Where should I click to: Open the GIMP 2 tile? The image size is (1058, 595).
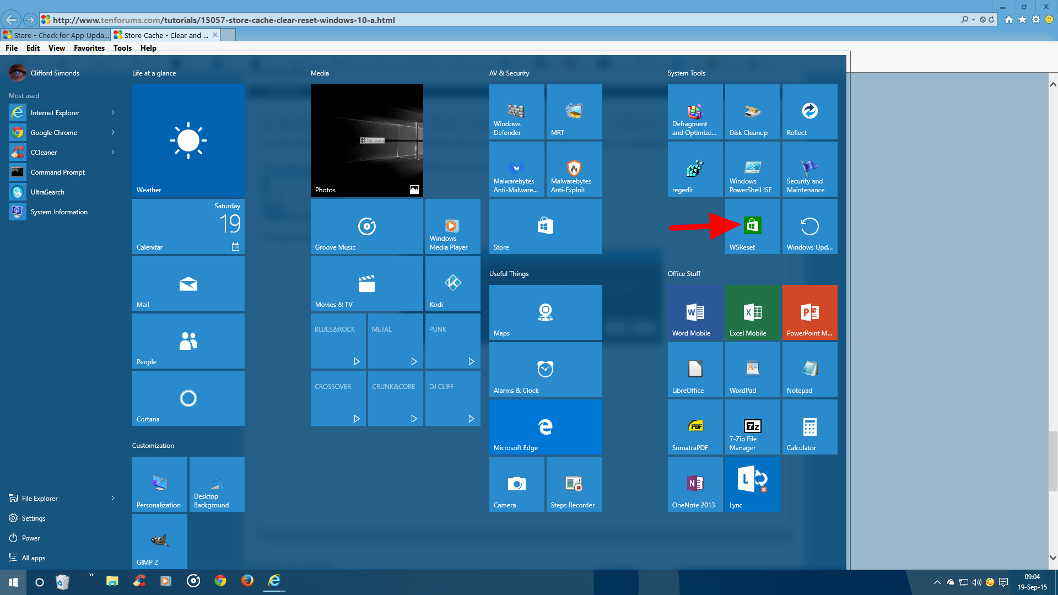[159, 542]
